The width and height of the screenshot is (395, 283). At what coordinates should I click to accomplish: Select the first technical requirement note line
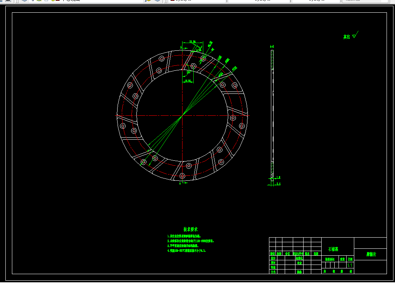click(184, 236)
